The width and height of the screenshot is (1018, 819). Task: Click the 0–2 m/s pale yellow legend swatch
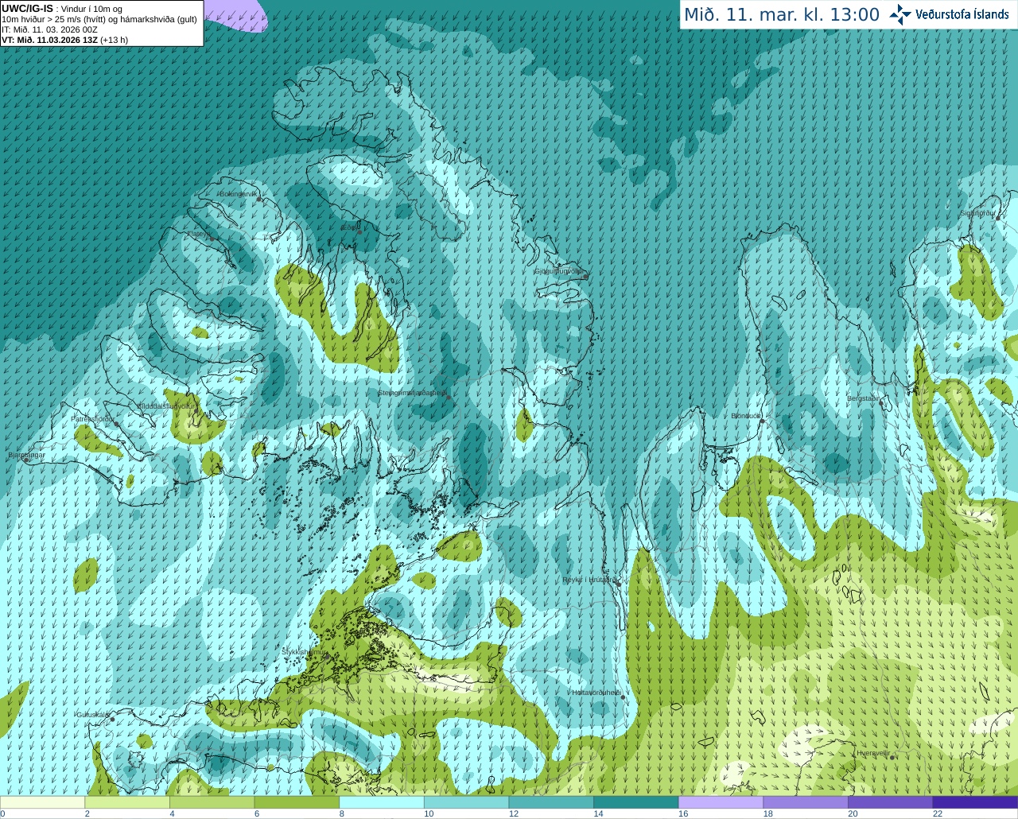pos(42,802)
